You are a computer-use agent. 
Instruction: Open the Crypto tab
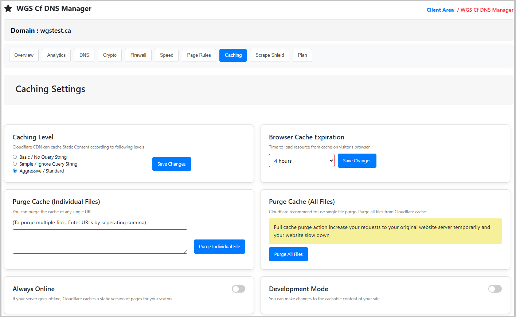click(110, 55)
